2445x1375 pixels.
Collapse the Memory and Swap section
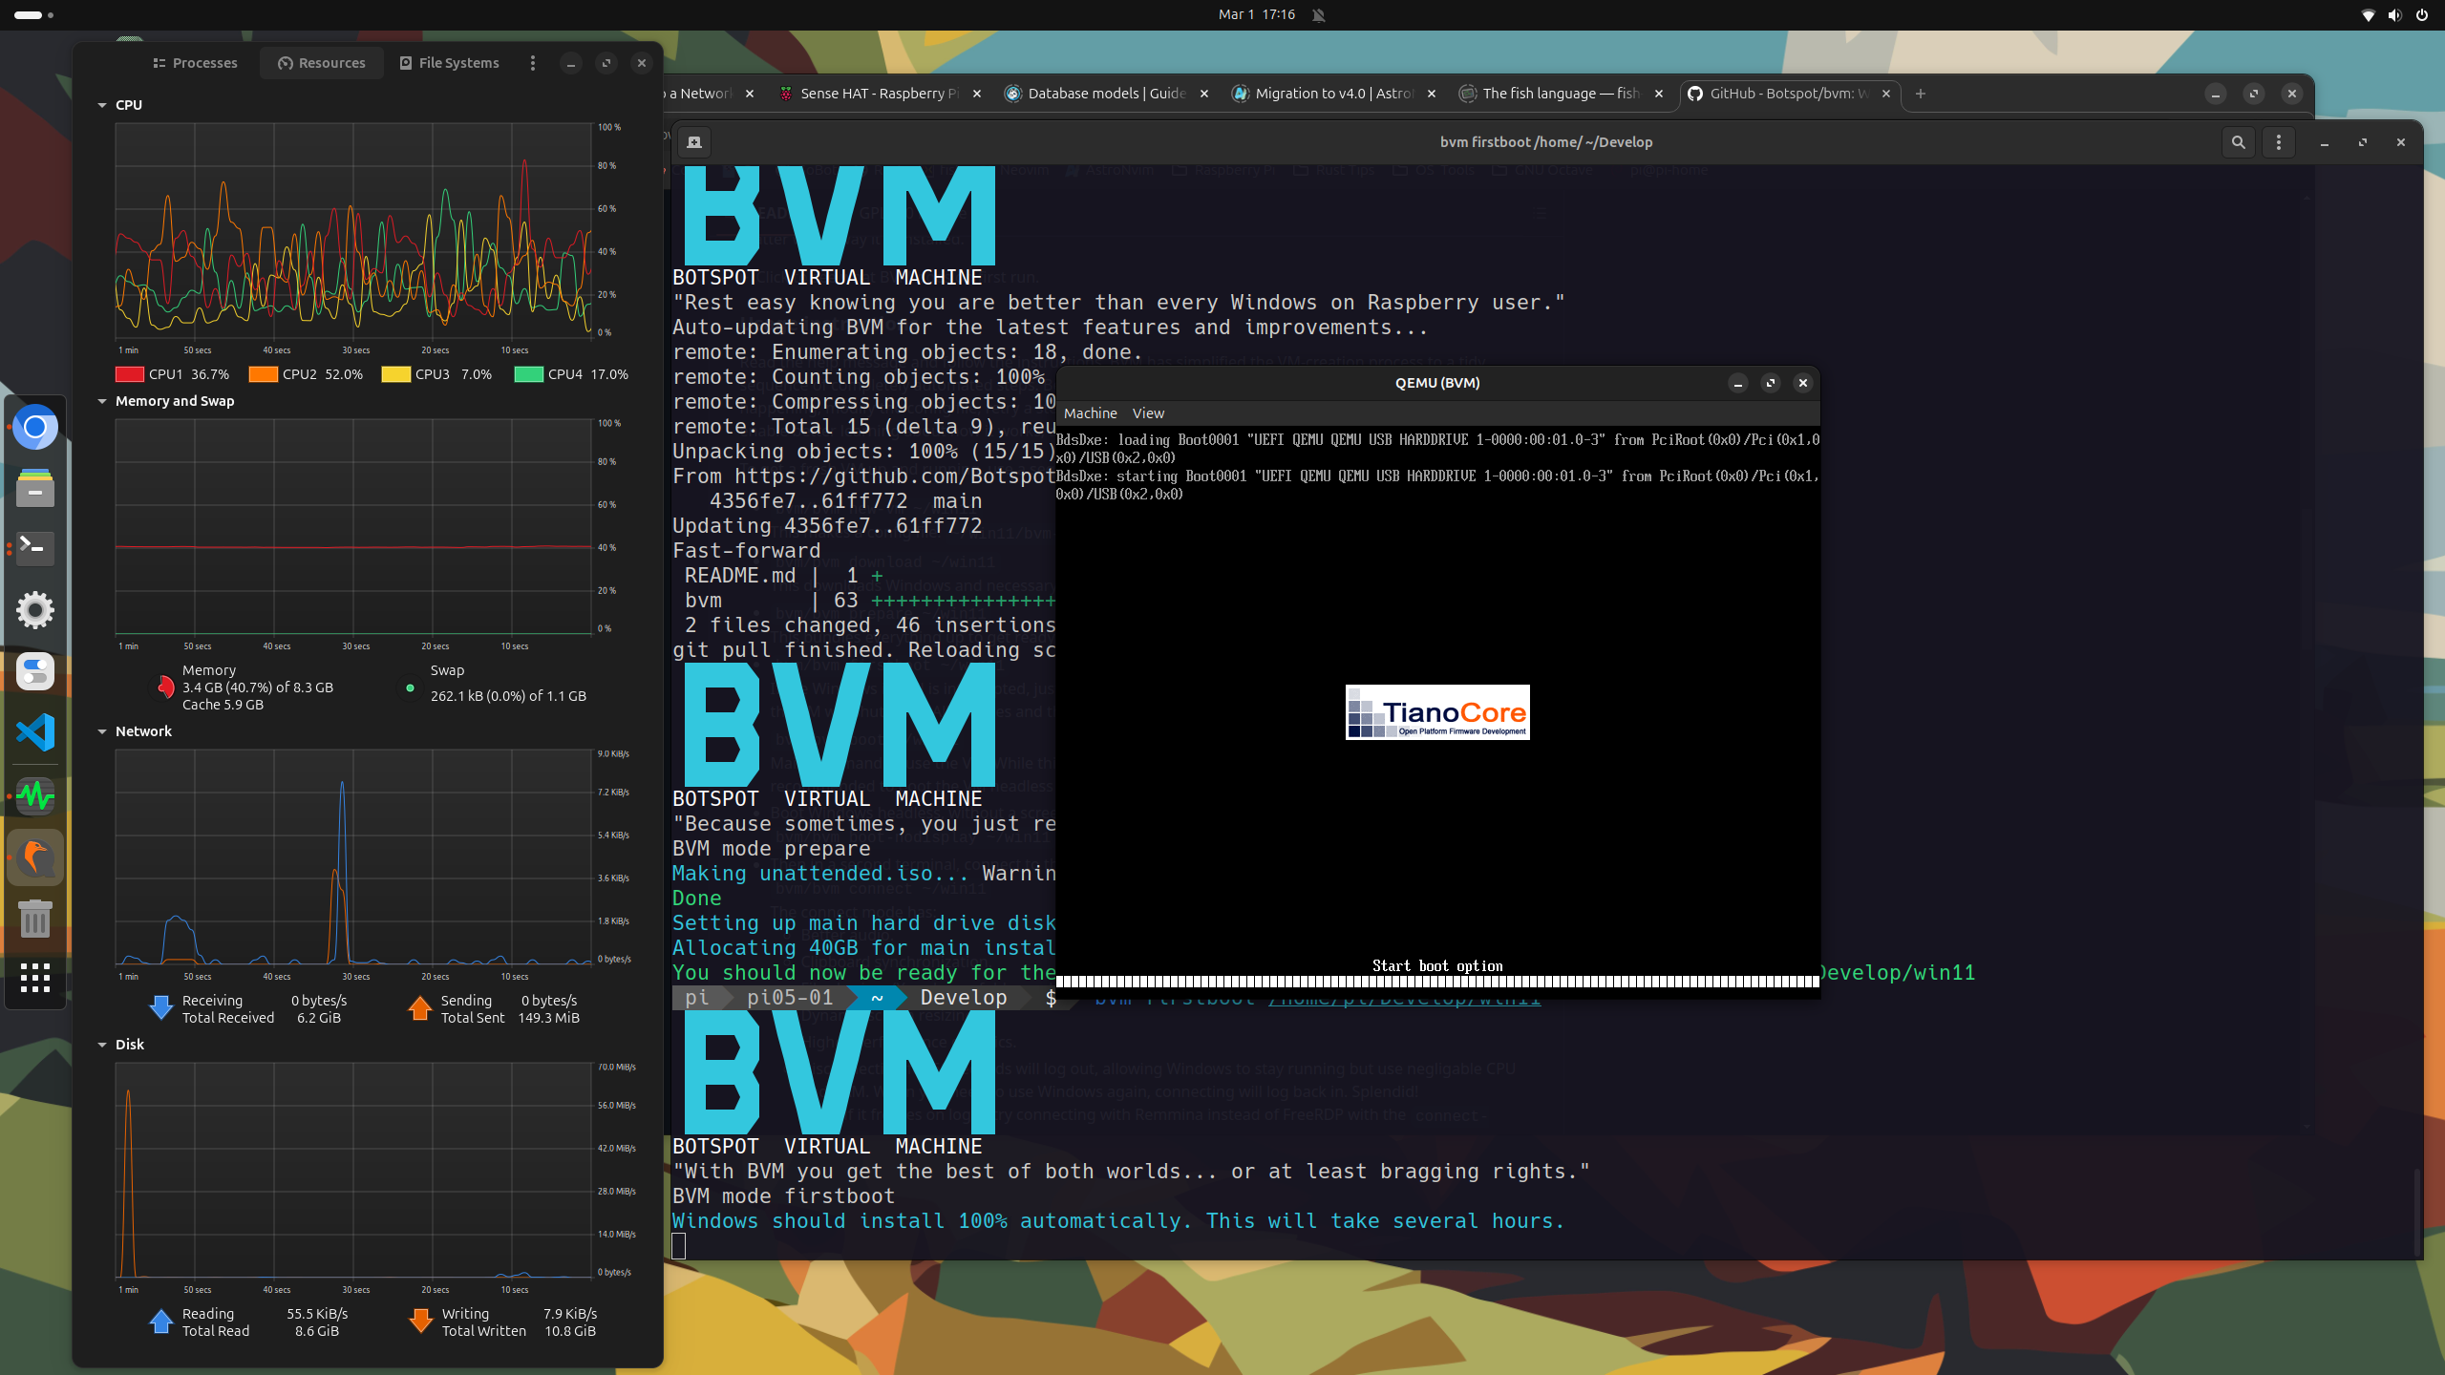(102, 401)
